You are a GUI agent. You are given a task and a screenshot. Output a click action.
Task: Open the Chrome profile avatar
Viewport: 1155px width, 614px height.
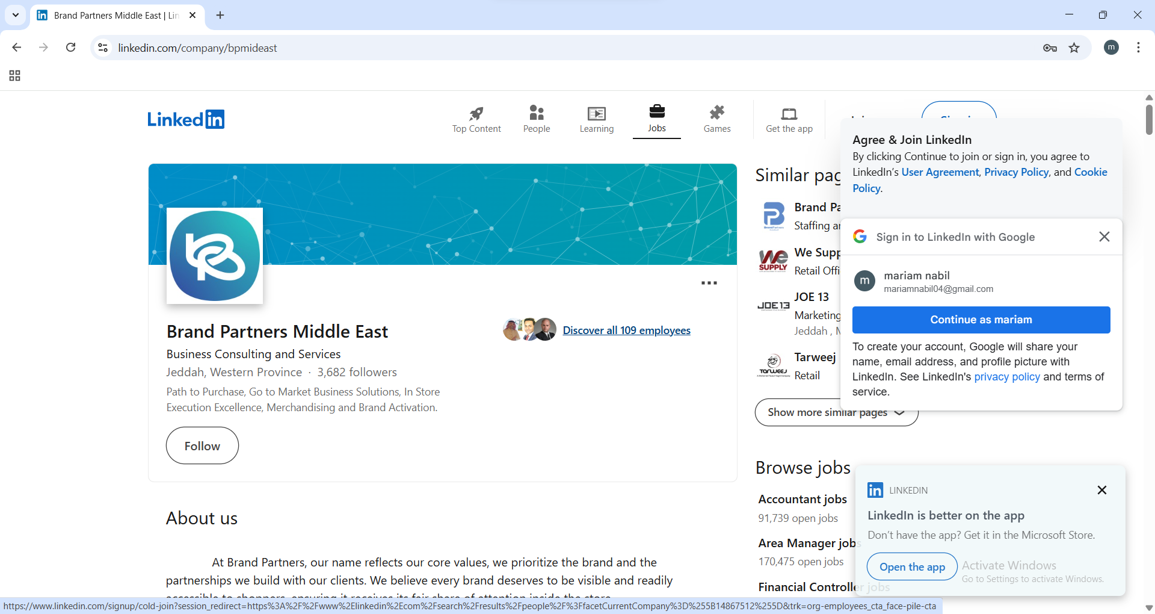[1112, 48]
